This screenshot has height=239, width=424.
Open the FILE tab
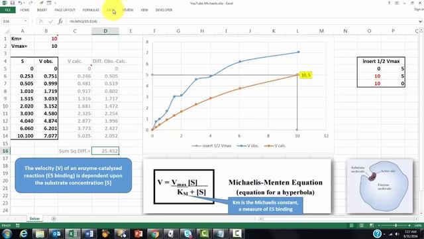pos(7,10)
